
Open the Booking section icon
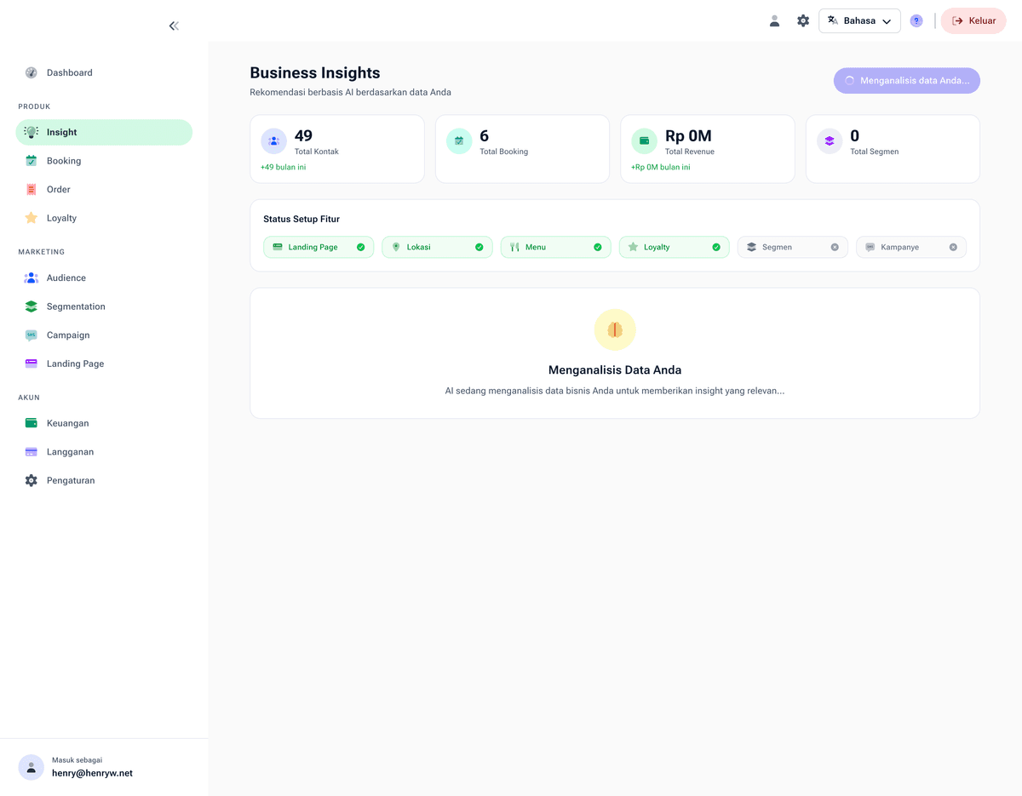32,160
